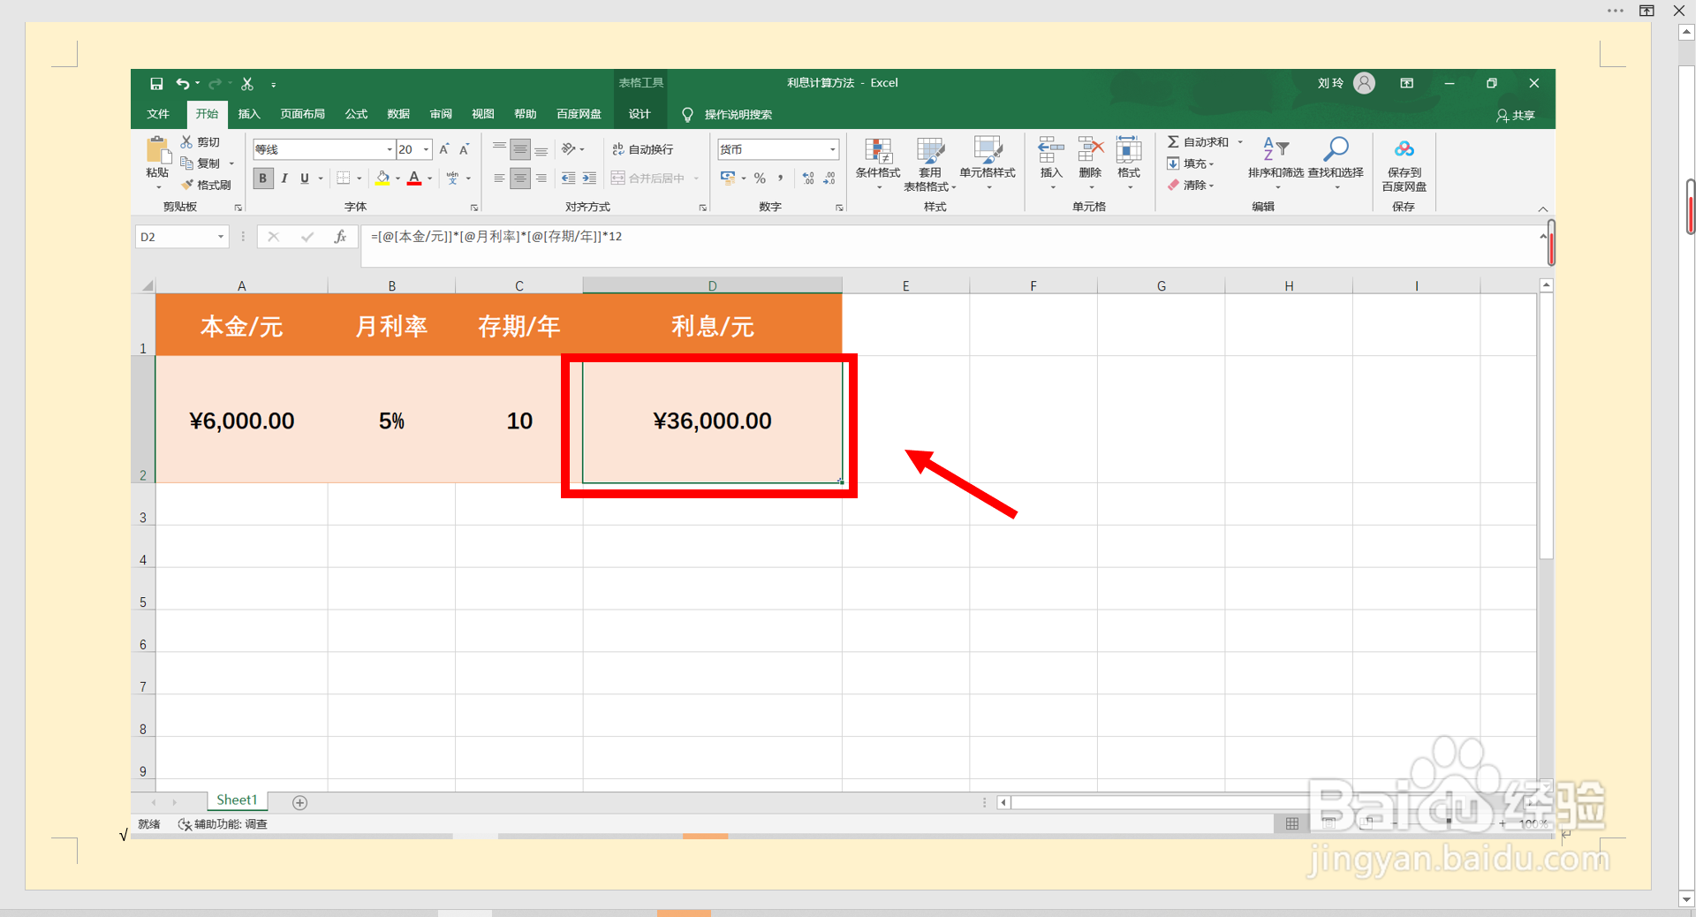Save the workbook to Baidu Netdisk
1703x917 pixels.
coord(1404,163)
